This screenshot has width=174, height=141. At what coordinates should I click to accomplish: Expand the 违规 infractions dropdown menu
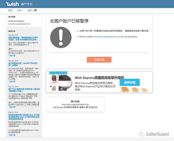click(x=30, y=10)
